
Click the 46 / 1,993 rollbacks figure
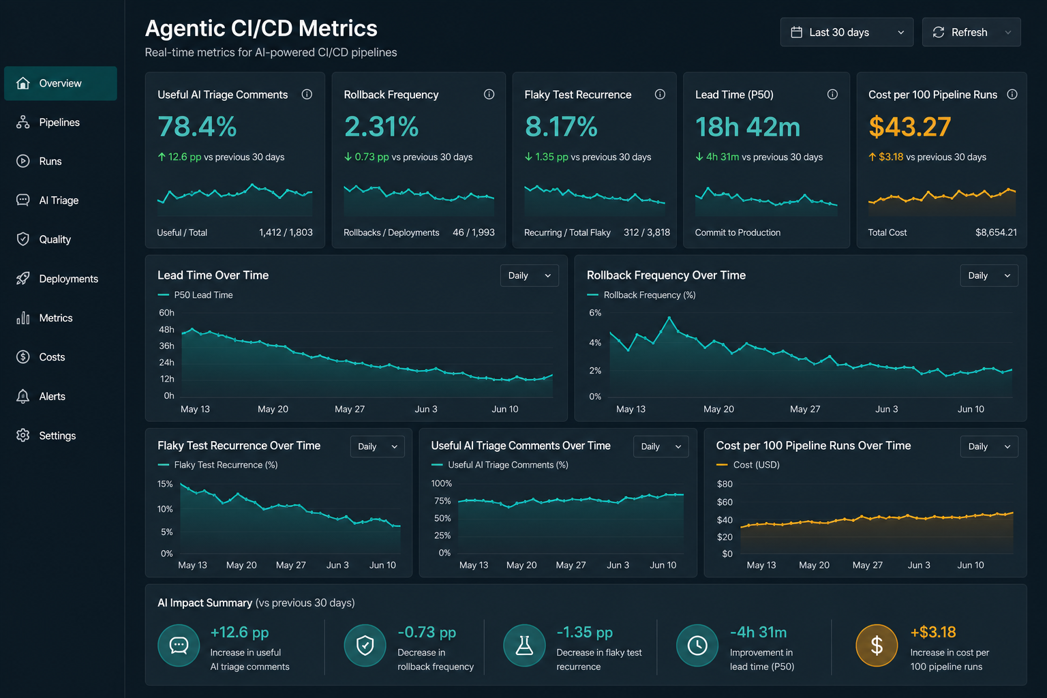[x=474, y=232]
